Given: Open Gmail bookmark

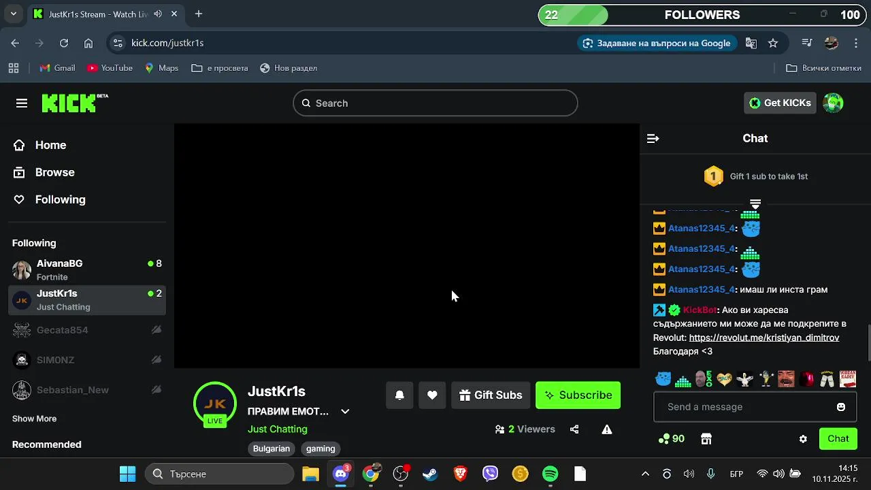Looking at the screenshot, I should [57, 68].
